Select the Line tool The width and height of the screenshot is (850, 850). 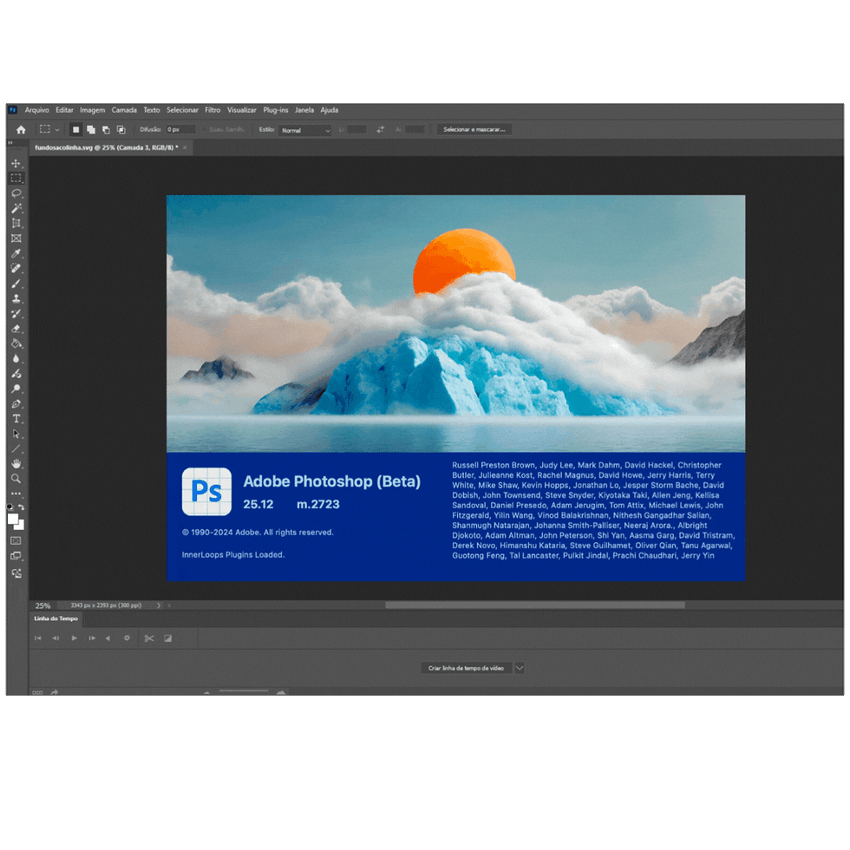coord(16,449)
